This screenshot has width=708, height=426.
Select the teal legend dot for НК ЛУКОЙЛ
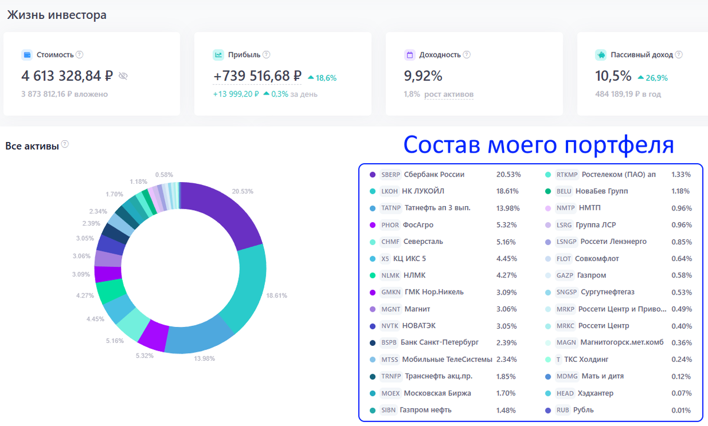[x=373, y=191]
